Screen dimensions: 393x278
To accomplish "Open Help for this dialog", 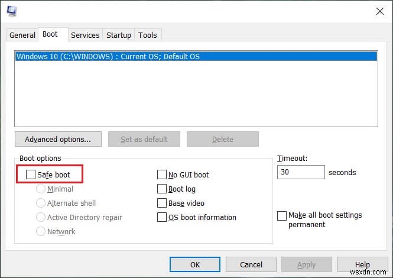I will tap(362, 265).
